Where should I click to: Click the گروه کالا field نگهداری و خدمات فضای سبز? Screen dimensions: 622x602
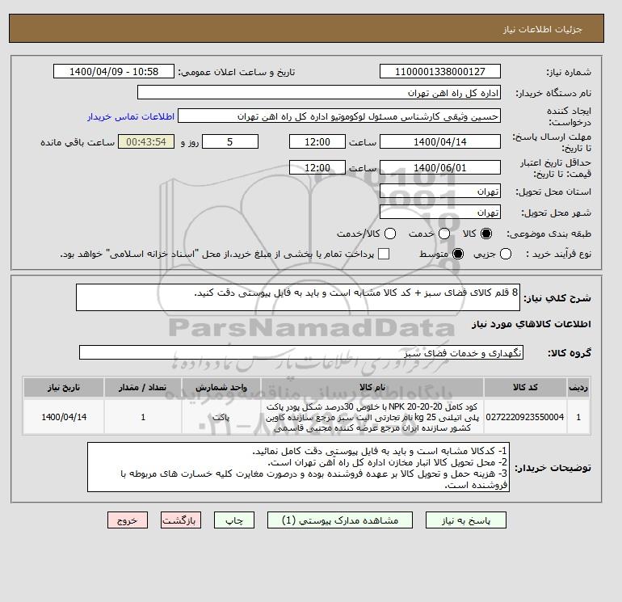[301, 352]
